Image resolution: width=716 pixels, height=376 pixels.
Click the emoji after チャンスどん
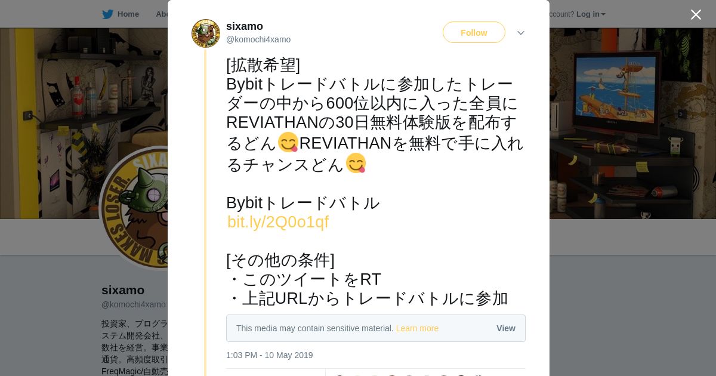[356, 163]
